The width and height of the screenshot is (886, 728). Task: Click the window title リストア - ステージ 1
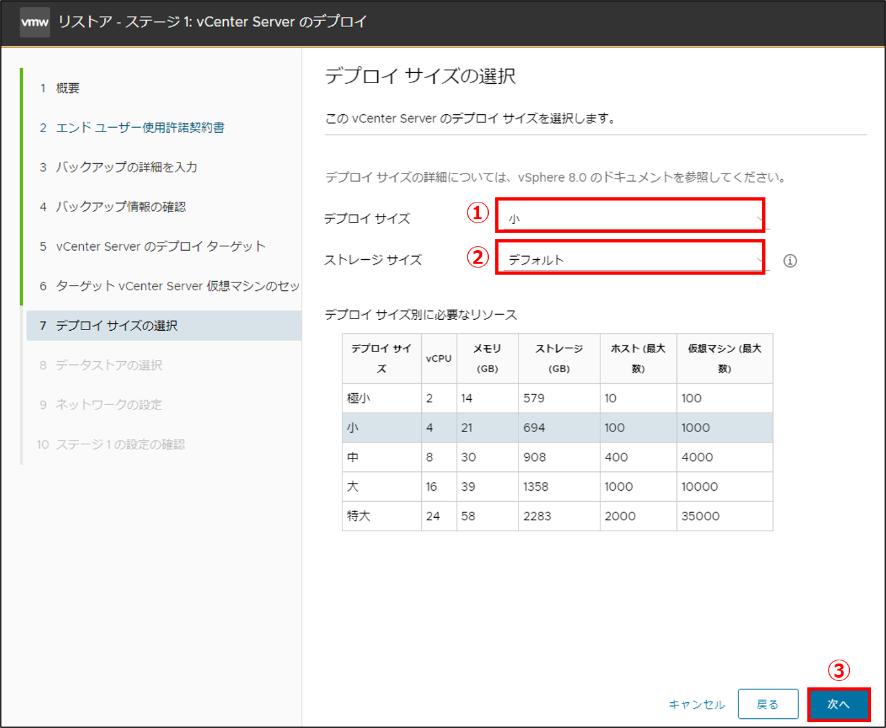[x=212, y=22]
